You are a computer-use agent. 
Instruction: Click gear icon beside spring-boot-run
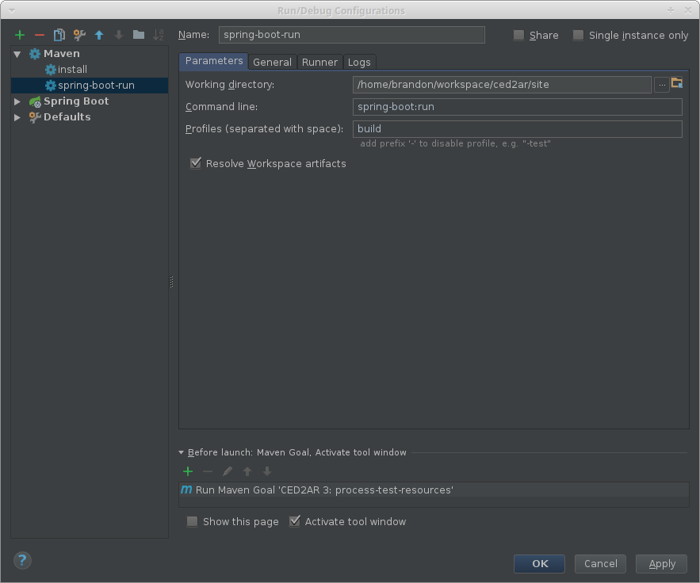coord(51,86)
